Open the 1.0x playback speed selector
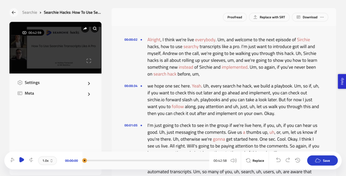 pos(47,161)
